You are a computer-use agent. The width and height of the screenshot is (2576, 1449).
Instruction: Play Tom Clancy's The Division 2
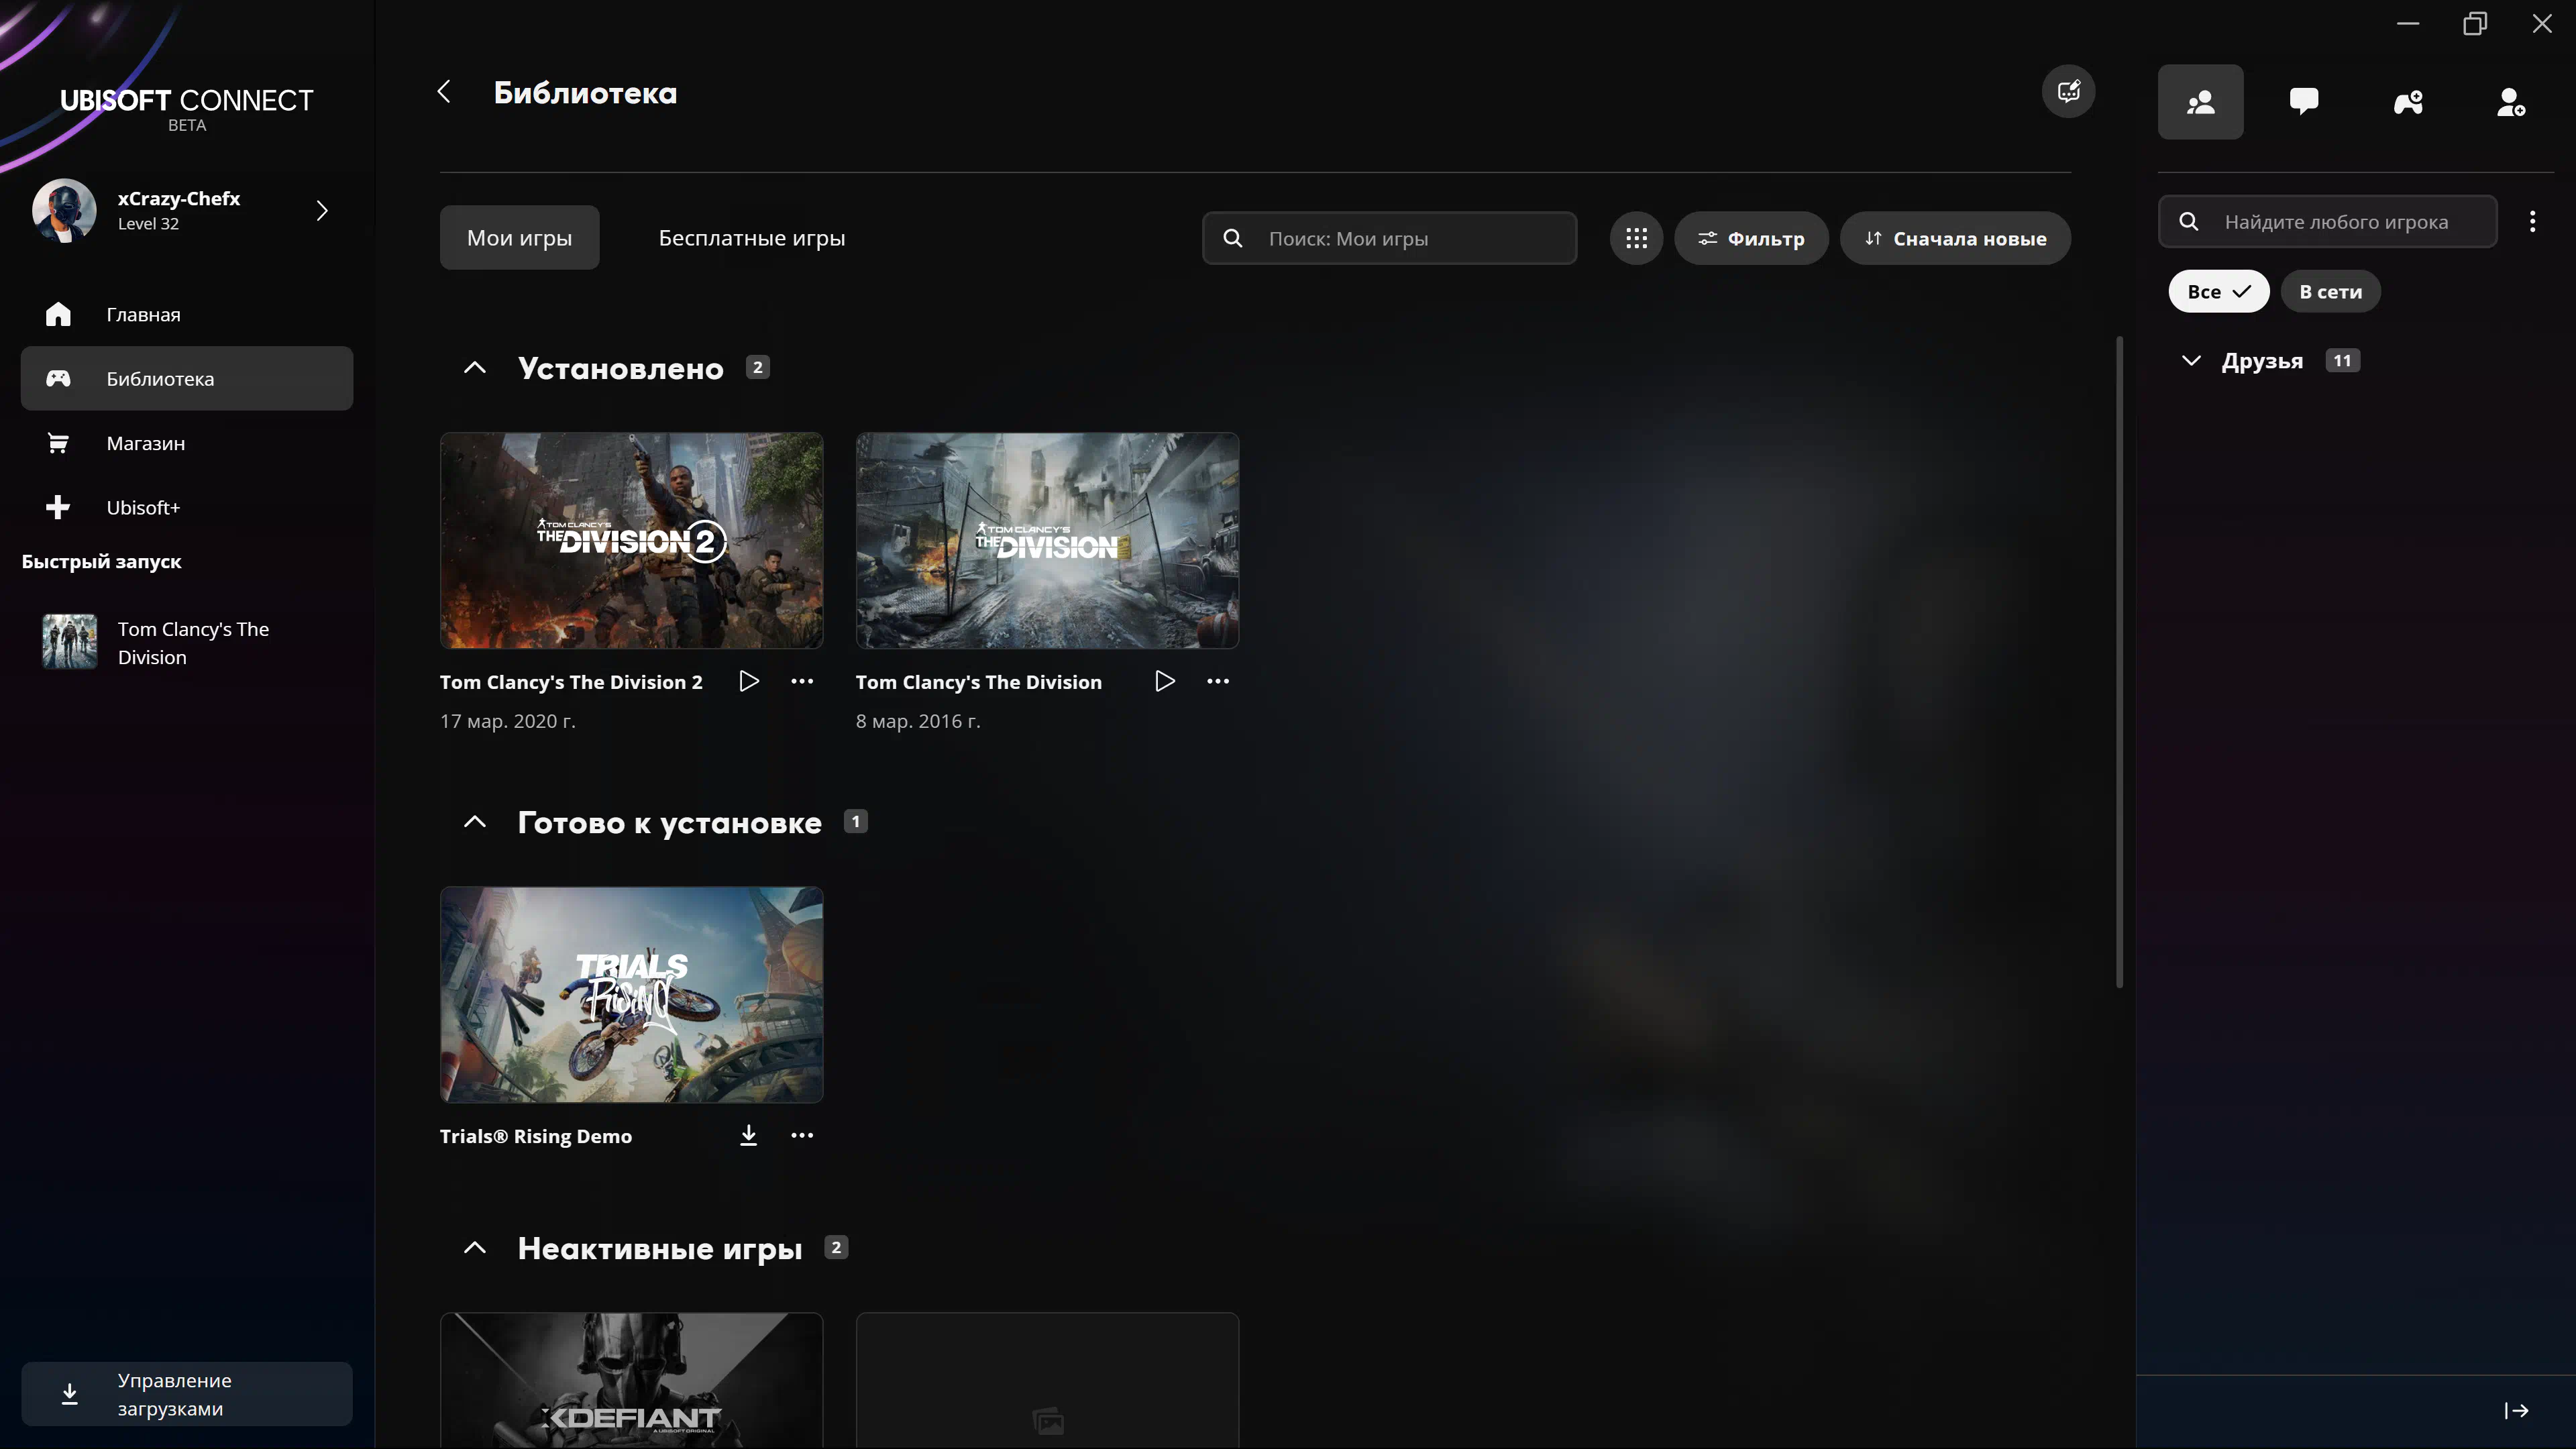[749, 681]
